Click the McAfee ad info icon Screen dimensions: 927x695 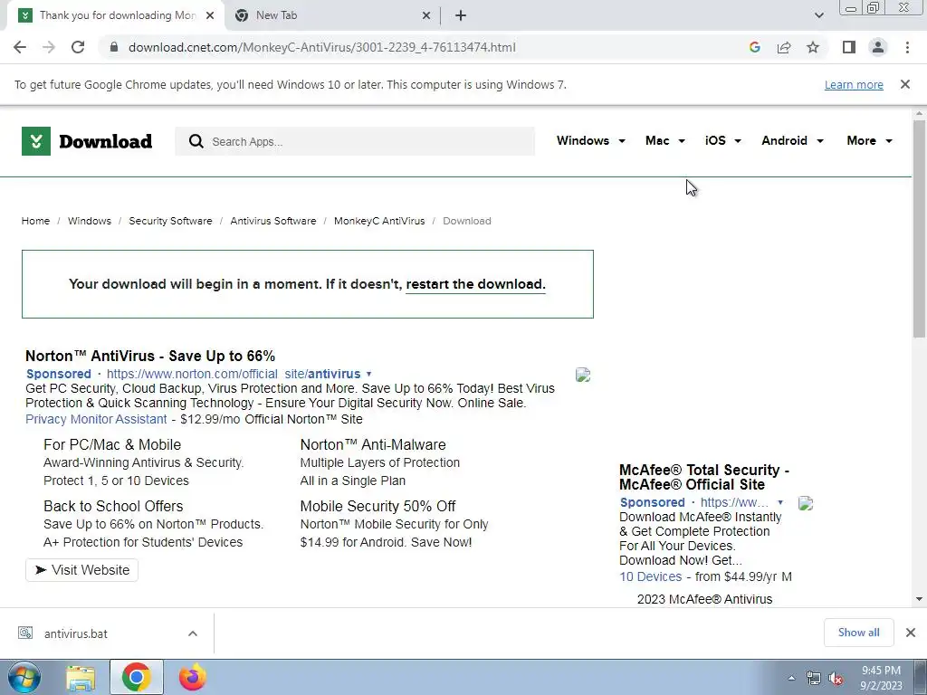coord(805,503)
